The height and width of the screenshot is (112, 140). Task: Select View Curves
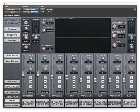click(12, 61)
